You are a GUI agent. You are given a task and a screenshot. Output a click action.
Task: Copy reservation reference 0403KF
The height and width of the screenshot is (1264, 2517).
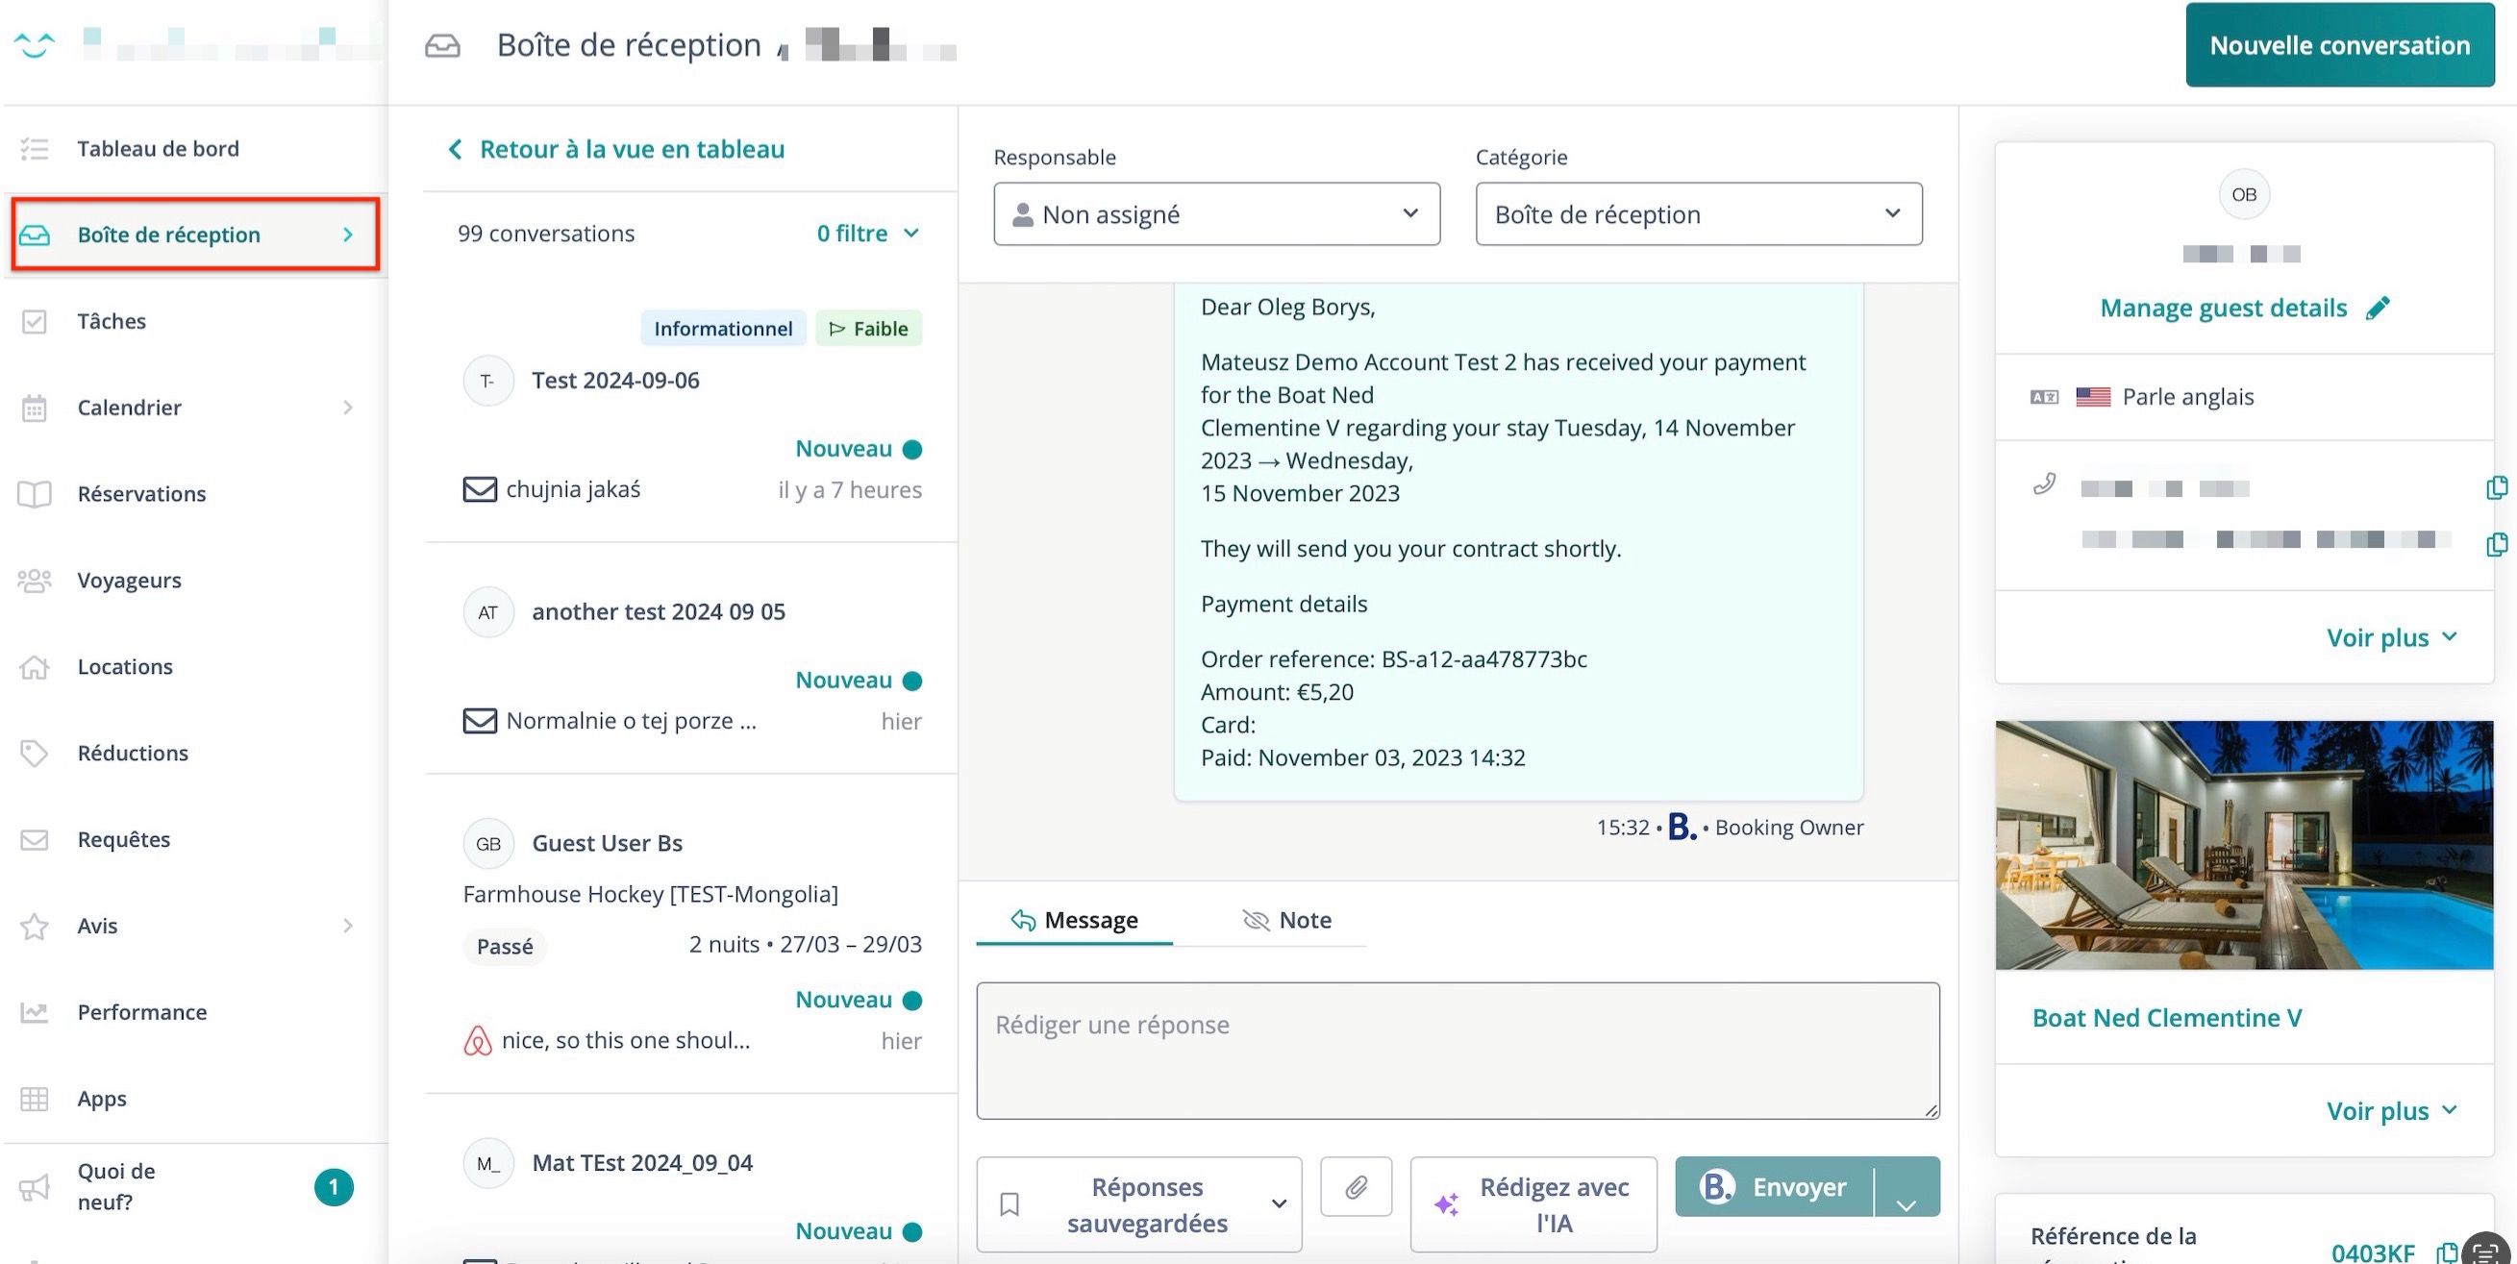[2446, 1252]
